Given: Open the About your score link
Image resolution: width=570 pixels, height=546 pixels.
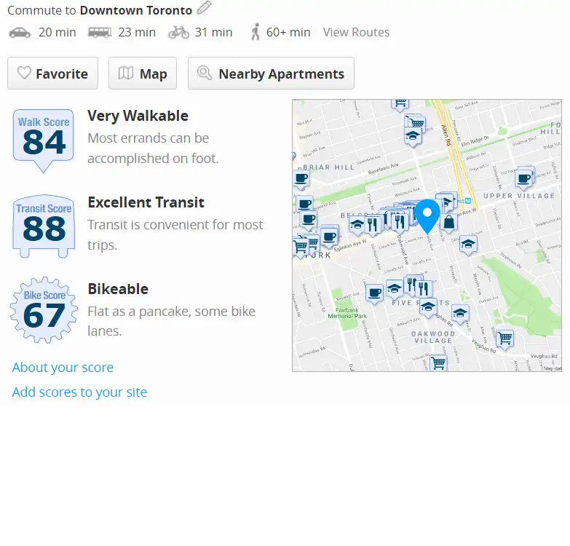Looking at the screenshot, I should point(63,368).
